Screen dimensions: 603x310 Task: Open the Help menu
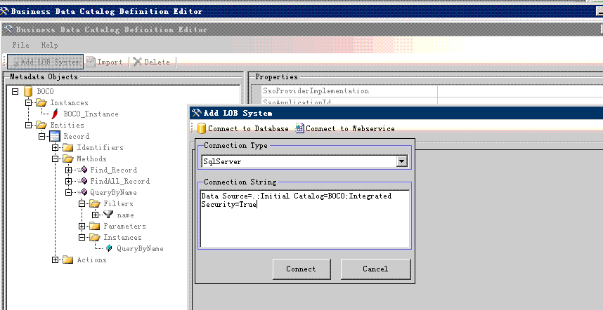tap(50, 45)
